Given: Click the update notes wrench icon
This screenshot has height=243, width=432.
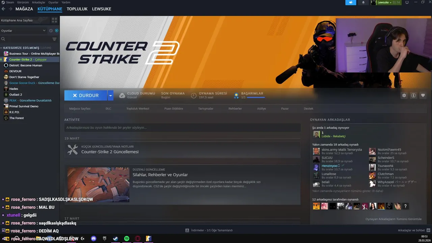Looking at the screenshot, I should [x=73, y=150].
